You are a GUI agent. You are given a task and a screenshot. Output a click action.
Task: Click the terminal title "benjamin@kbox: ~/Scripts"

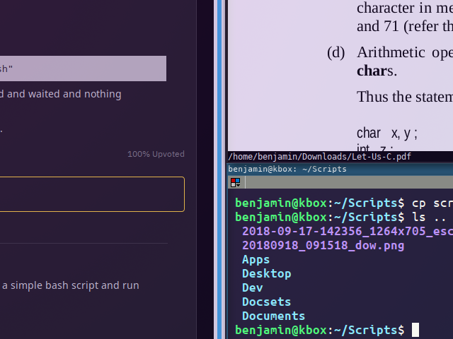pyautogui.click(x=287, y=169)
